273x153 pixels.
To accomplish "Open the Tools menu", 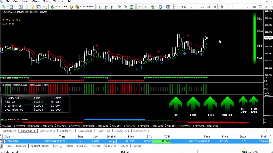I will 47,1.
